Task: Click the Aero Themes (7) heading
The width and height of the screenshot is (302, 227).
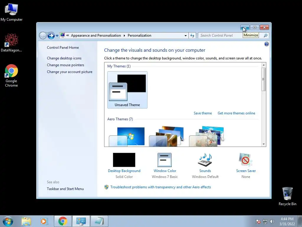Action: click(x=120, y=119)
